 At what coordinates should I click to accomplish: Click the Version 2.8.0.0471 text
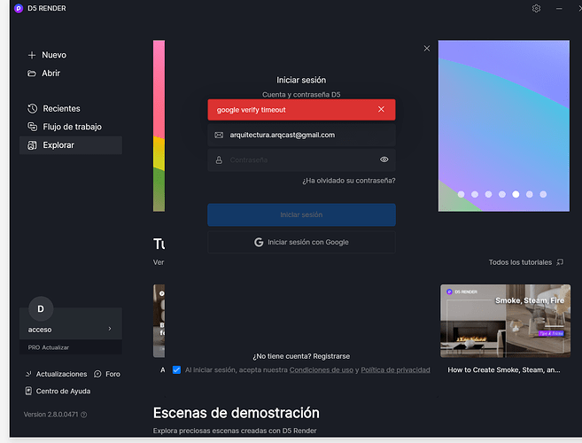[x=50, y=415]
